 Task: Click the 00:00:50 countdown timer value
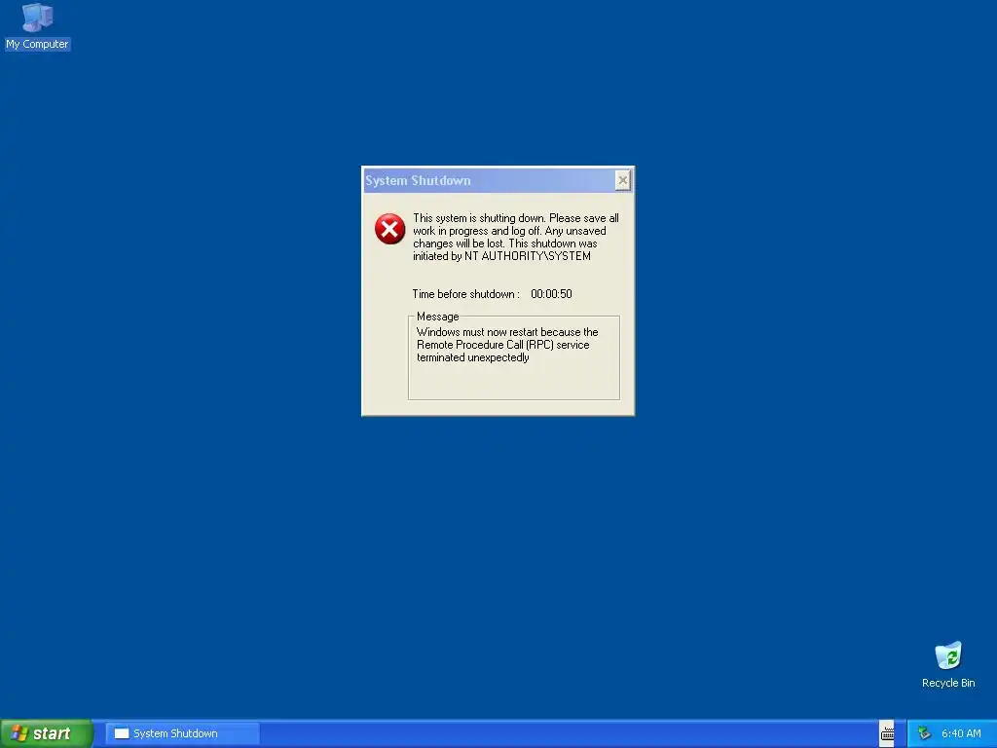tap(551, 294)
